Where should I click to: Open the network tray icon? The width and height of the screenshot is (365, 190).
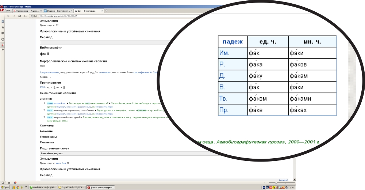pos(268,187)
